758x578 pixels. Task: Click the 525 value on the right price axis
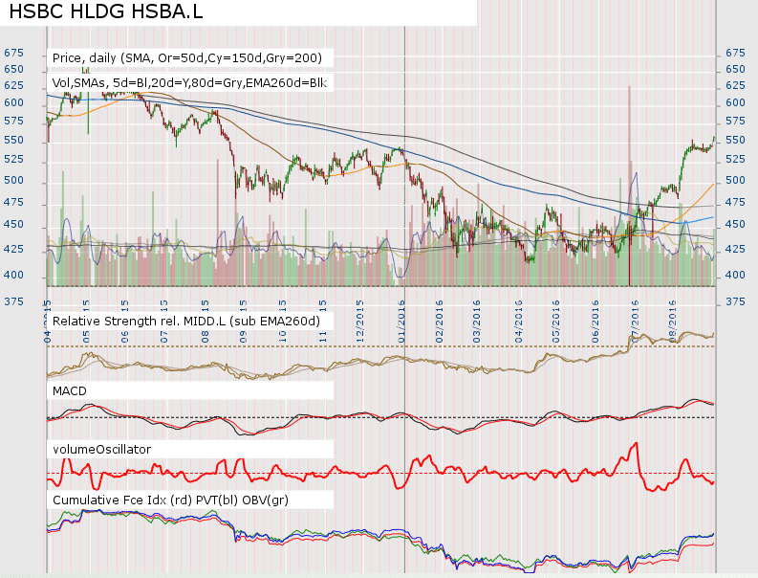tap(735, 159)
